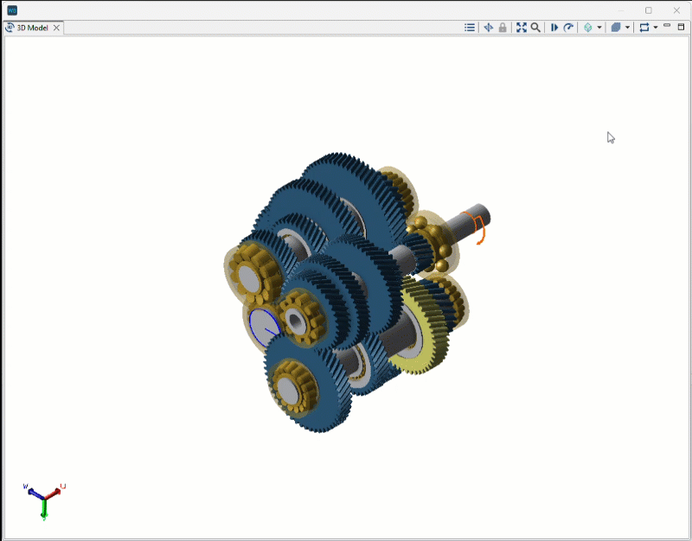Open the cube display style dropdown arrow

pyautogui.click(x=627, y=28)
